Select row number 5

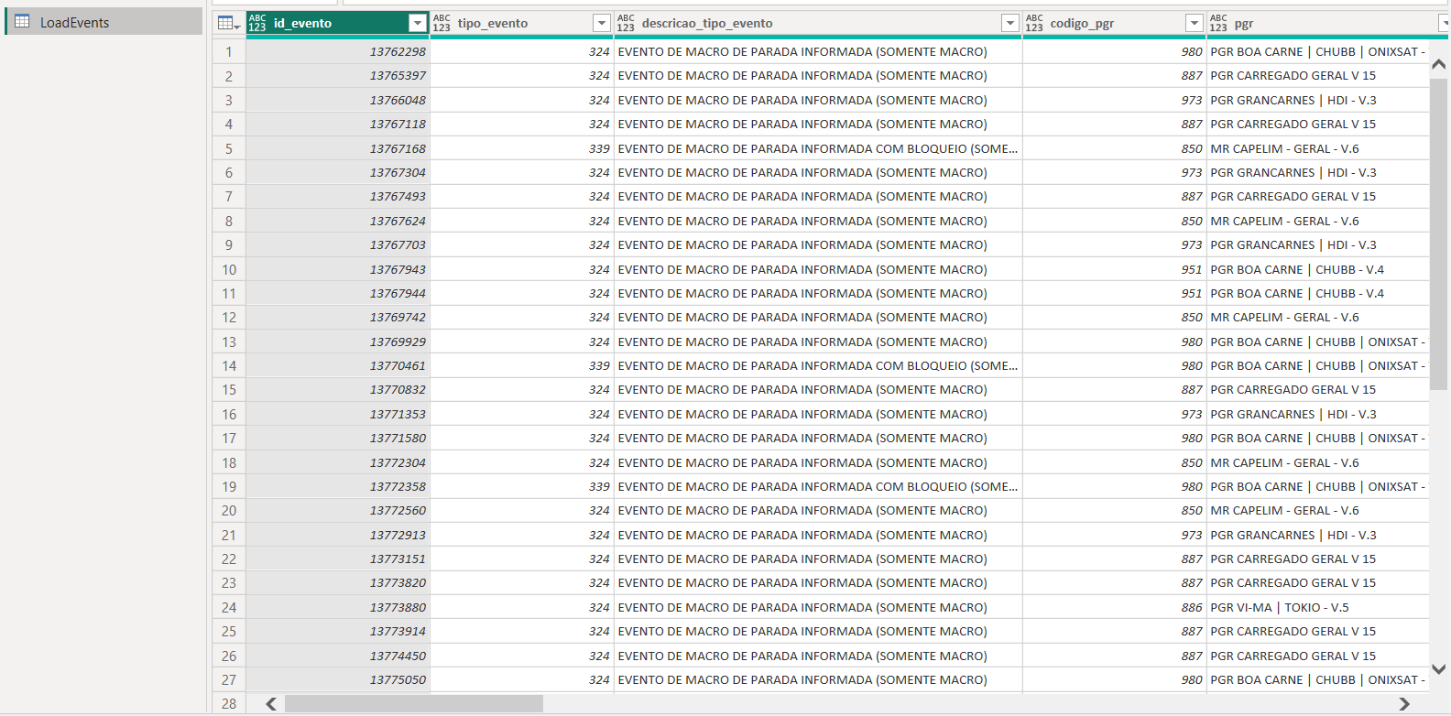click(x=229, y=148)
